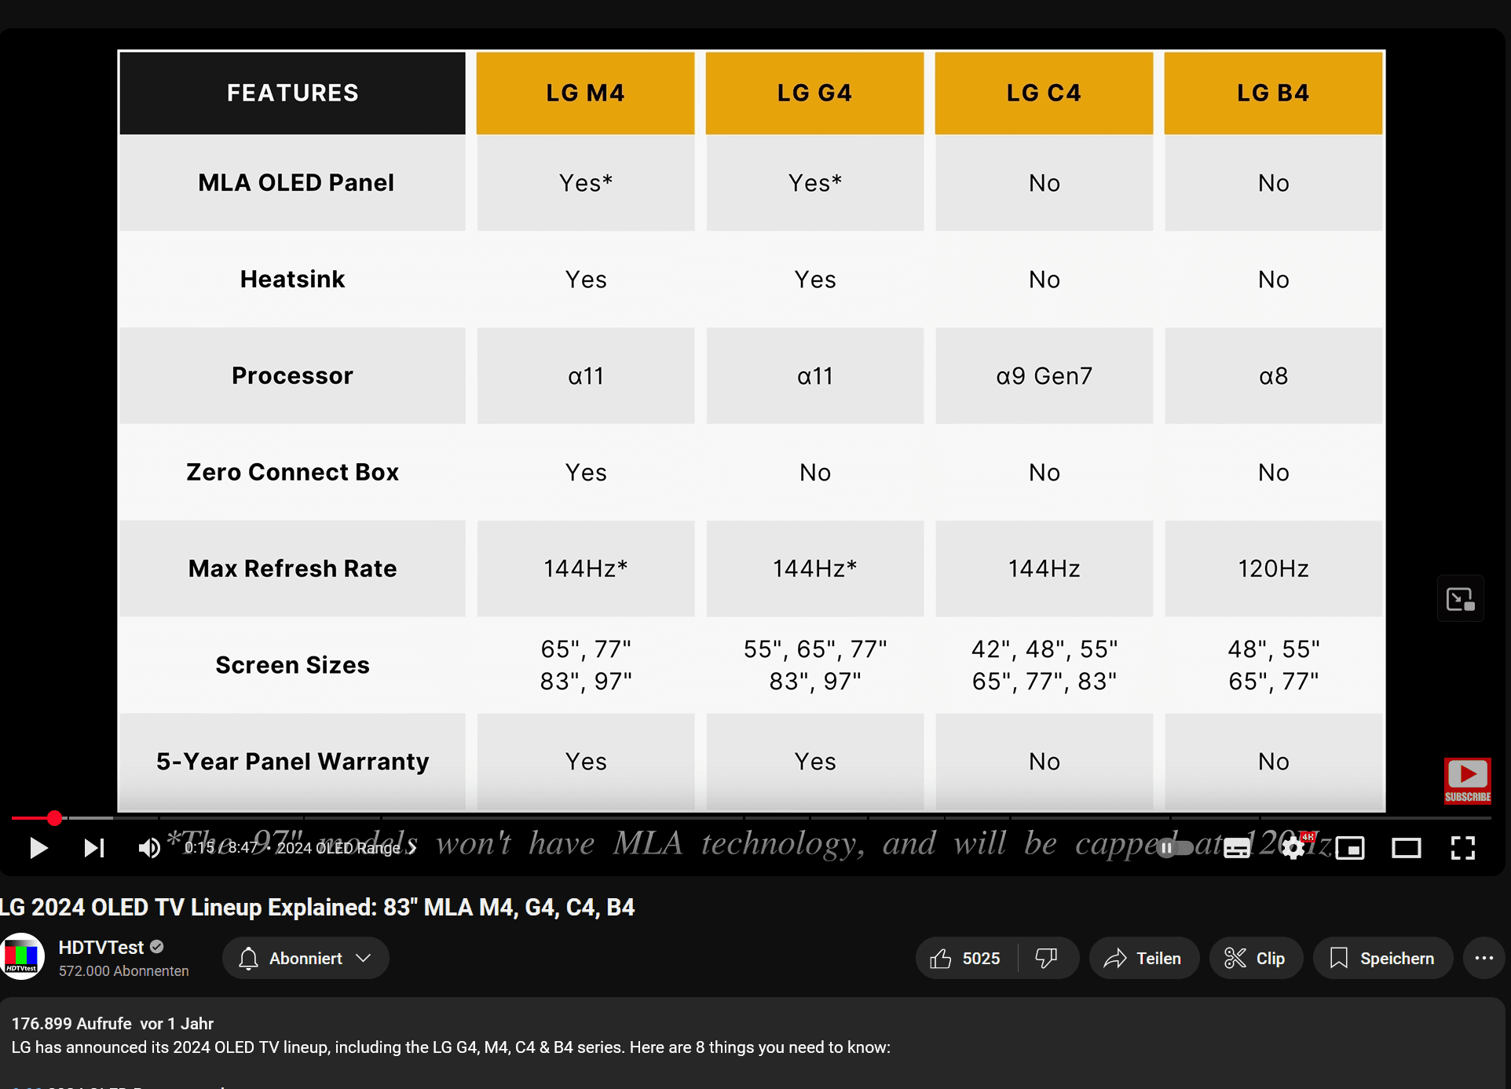Viewport: 1511px width, 1089px height.
Task: Click the 176.899 Aufrufe view count
Action: [71, 1024]
